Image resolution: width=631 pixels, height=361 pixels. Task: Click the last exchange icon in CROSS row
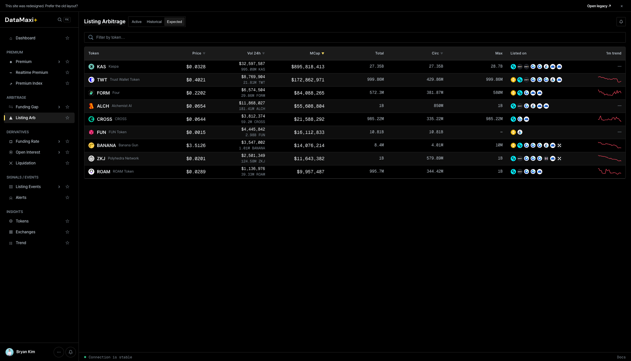(526, 119)
